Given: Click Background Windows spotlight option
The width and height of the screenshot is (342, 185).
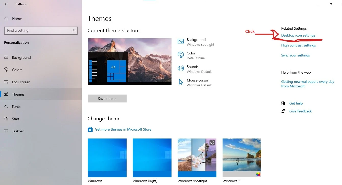Looking at the screenshot, I should (196, 42).
